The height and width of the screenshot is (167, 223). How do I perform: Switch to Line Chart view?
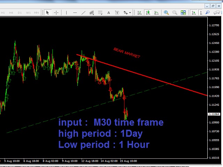(x=156, y=13)
